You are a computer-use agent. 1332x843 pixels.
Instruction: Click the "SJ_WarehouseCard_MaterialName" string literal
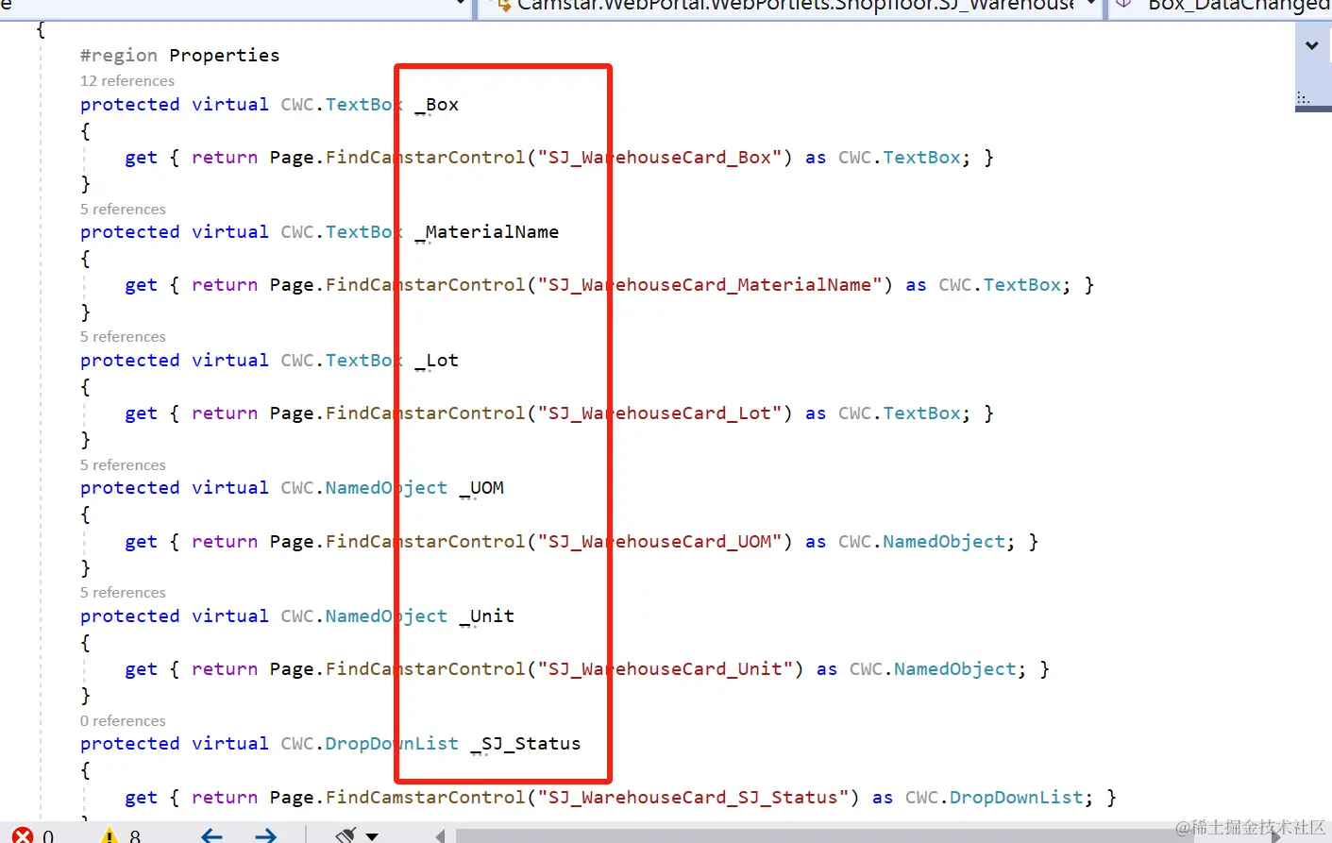[x=710, y=285]
